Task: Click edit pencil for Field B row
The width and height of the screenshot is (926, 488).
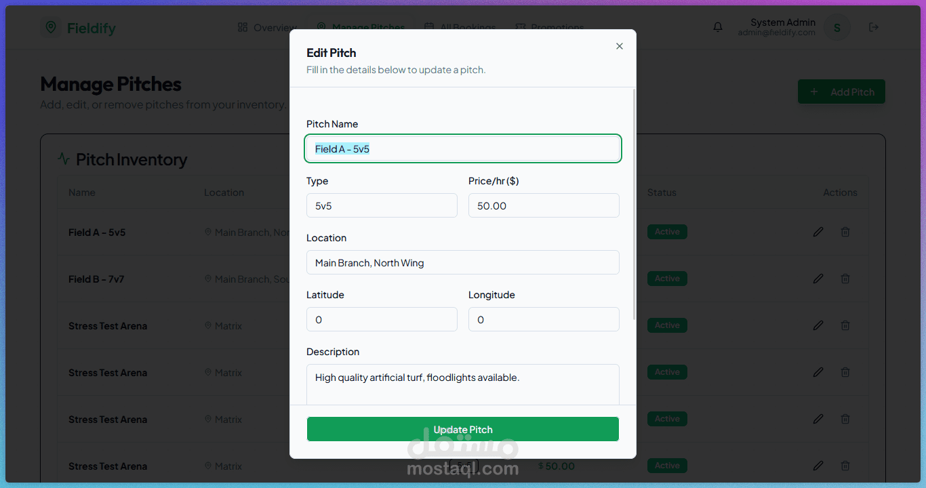Action: point(818,279)
